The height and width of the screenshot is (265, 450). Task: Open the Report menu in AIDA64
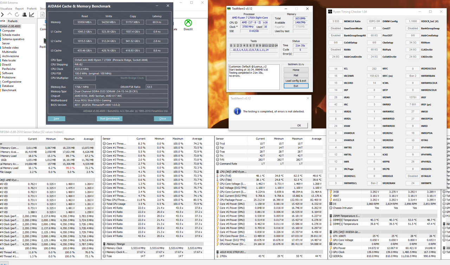tap(19, 8)
